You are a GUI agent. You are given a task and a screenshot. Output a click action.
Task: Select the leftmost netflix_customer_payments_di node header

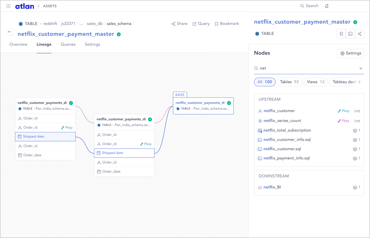coord(45,106)
